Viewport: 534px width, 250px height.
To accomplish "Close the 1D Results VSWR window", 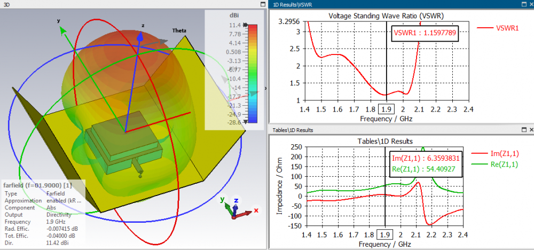I will [x=531, y=4].
